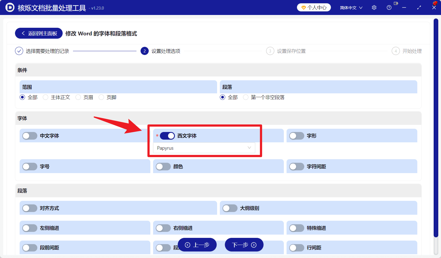Click step 3 numbered circle

tap(270, 51)
